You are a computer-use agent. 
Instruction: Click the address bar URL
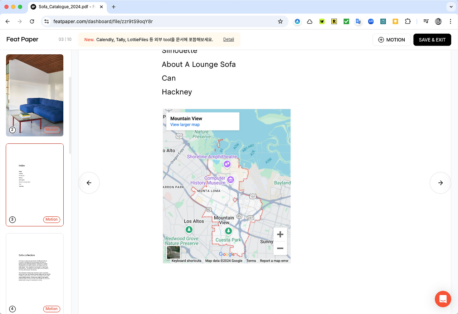[x=103, y=21]
